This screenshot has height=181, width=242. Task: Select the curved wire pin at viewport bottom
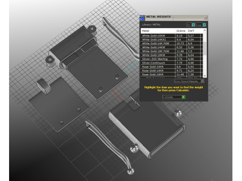[x=109, y=147]
